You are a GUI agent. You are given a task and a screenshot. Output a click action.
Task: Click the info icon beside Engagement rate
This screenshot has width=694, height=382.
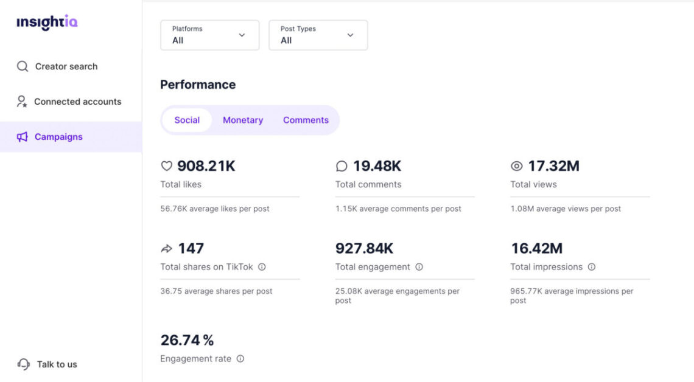[x=240, y=359]
